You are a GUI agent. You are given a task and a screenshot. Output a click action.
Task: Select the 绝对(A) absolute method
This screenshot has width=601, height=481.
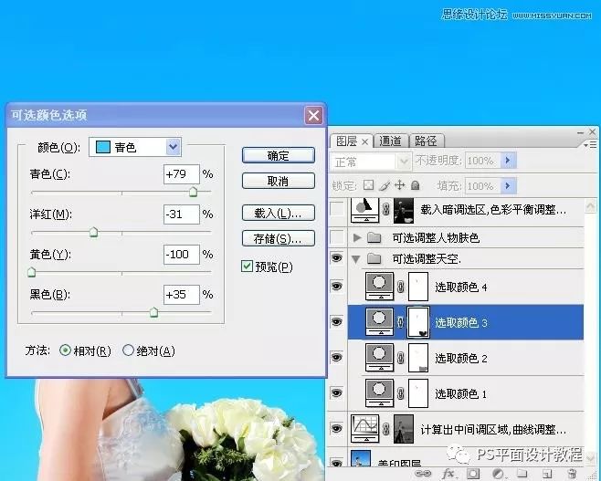coord(128,350)
